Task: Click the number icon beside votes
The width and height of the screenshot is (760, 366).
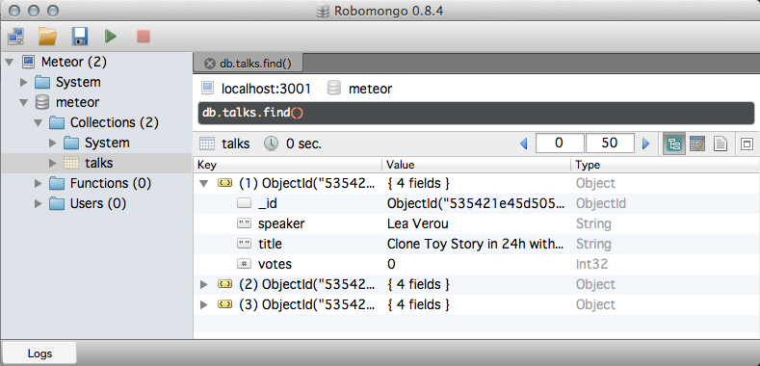Action: pyautogui.click(x=245, y=264)
